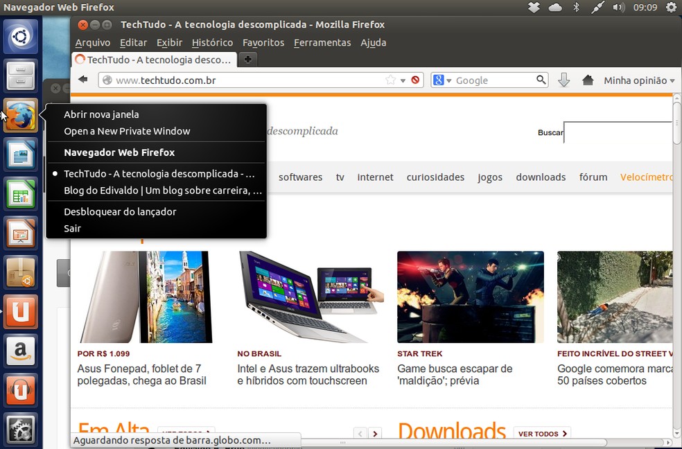Open System Settings gear in launcher

tap(20, 430)
